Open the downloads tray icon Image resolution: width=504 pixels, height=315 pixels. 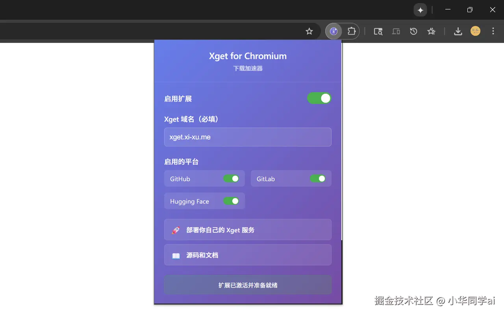458,31
